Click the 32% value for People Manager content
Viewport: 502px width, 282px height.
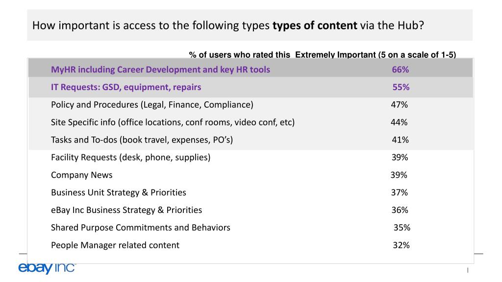(x=401, y=245)
